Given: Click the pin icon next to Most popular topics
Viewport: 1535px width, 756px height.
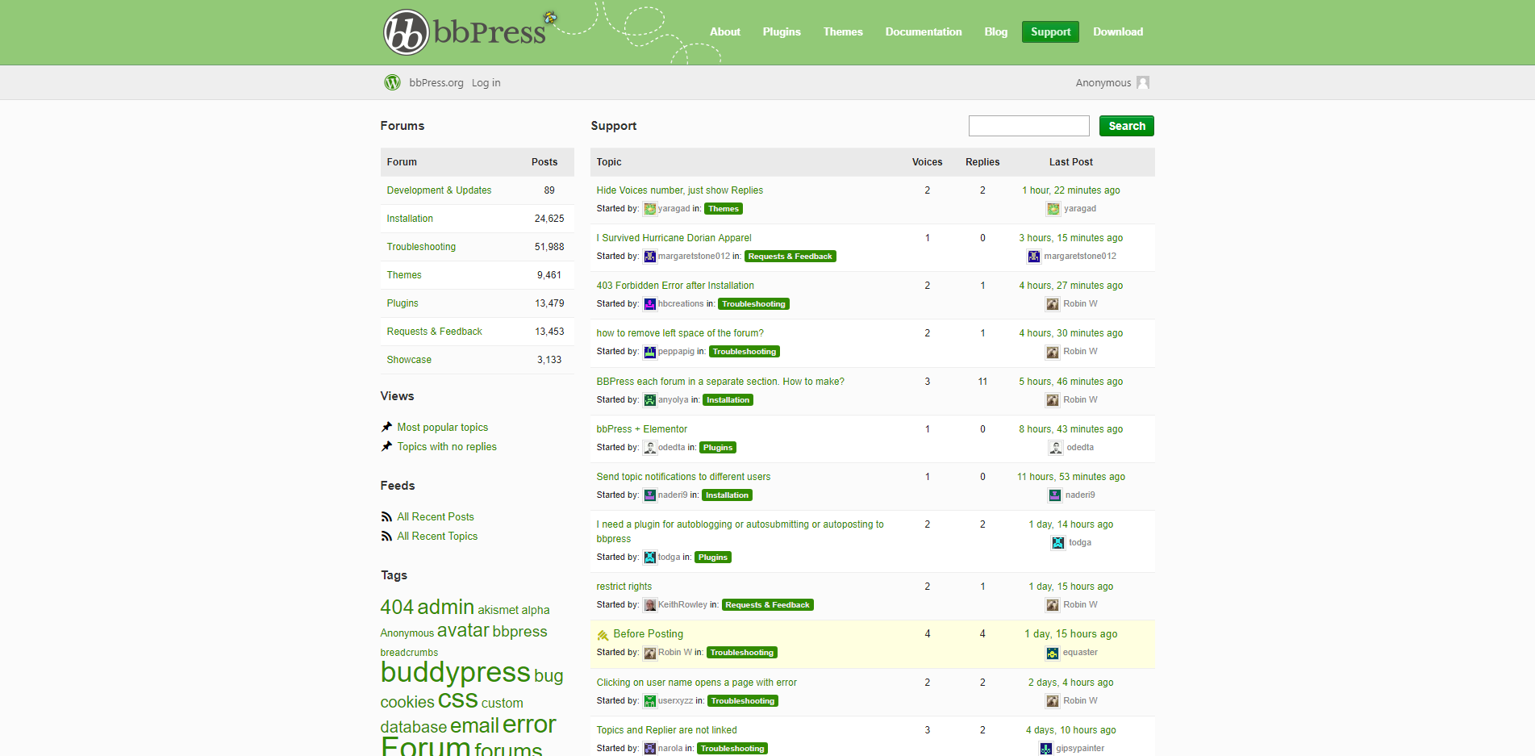Looking at the screenshot, I should 386,427.
